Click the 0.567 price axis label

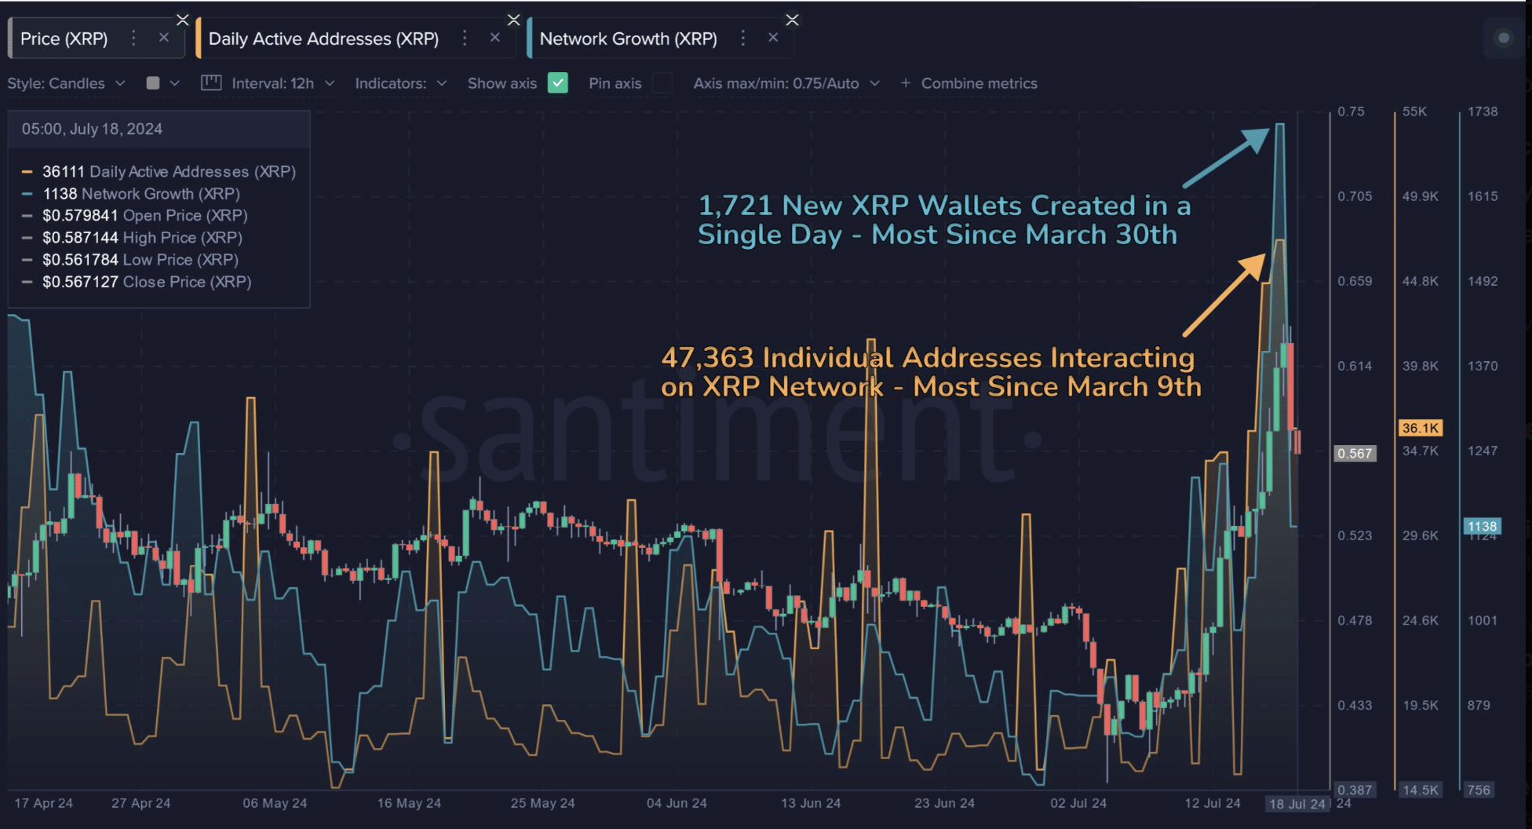click(x=1355, y=453)
